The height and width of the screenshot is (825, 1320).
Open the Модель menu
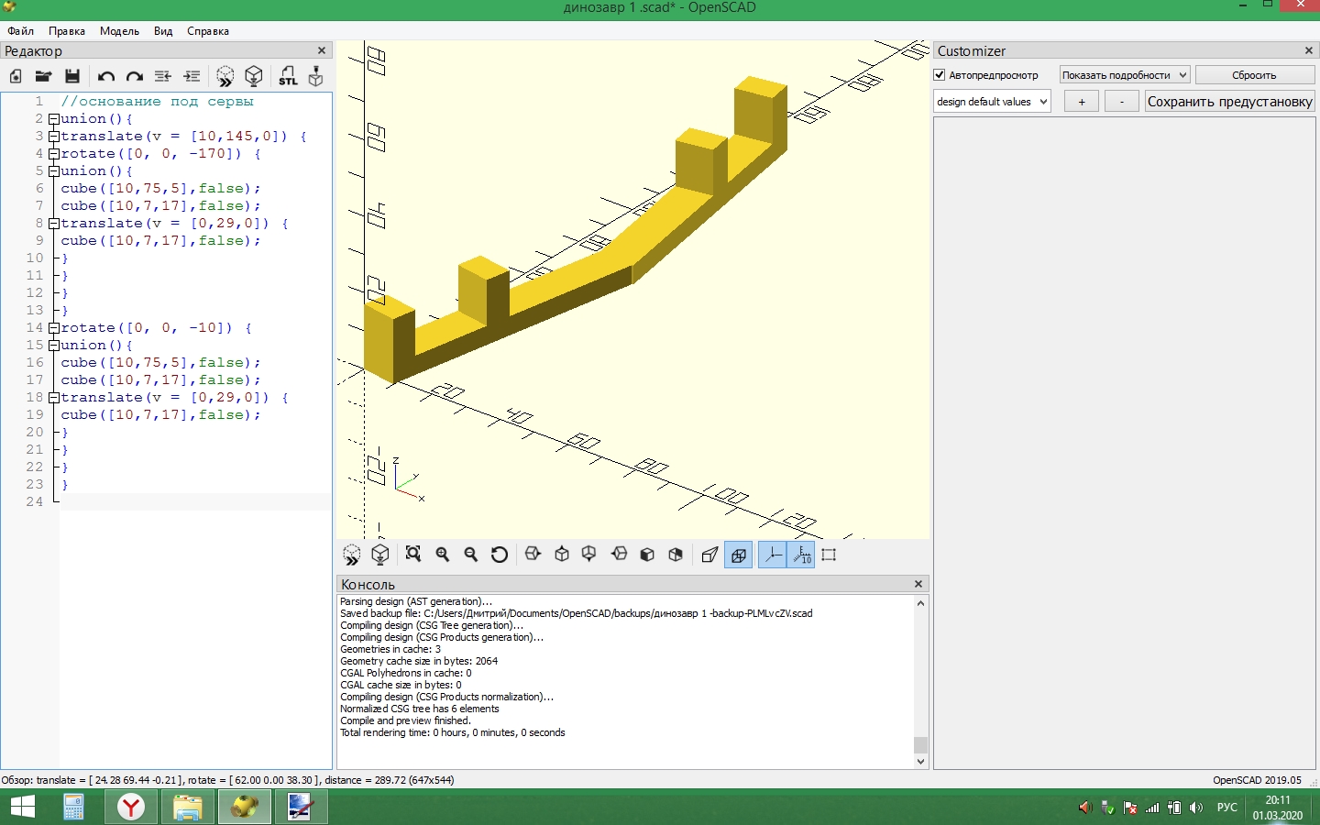click(x=119, y=31)
